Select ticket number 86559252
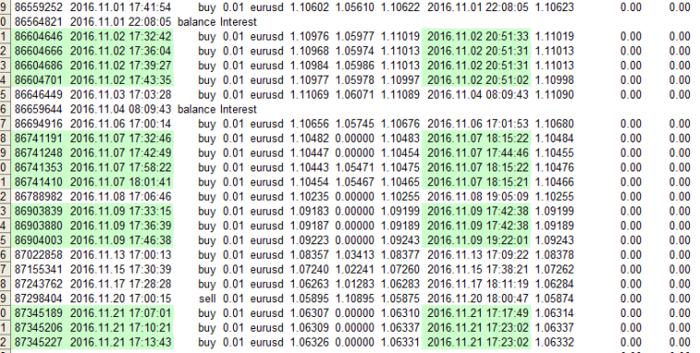This screenshot has width=700, height=353. tap(39, 7)
